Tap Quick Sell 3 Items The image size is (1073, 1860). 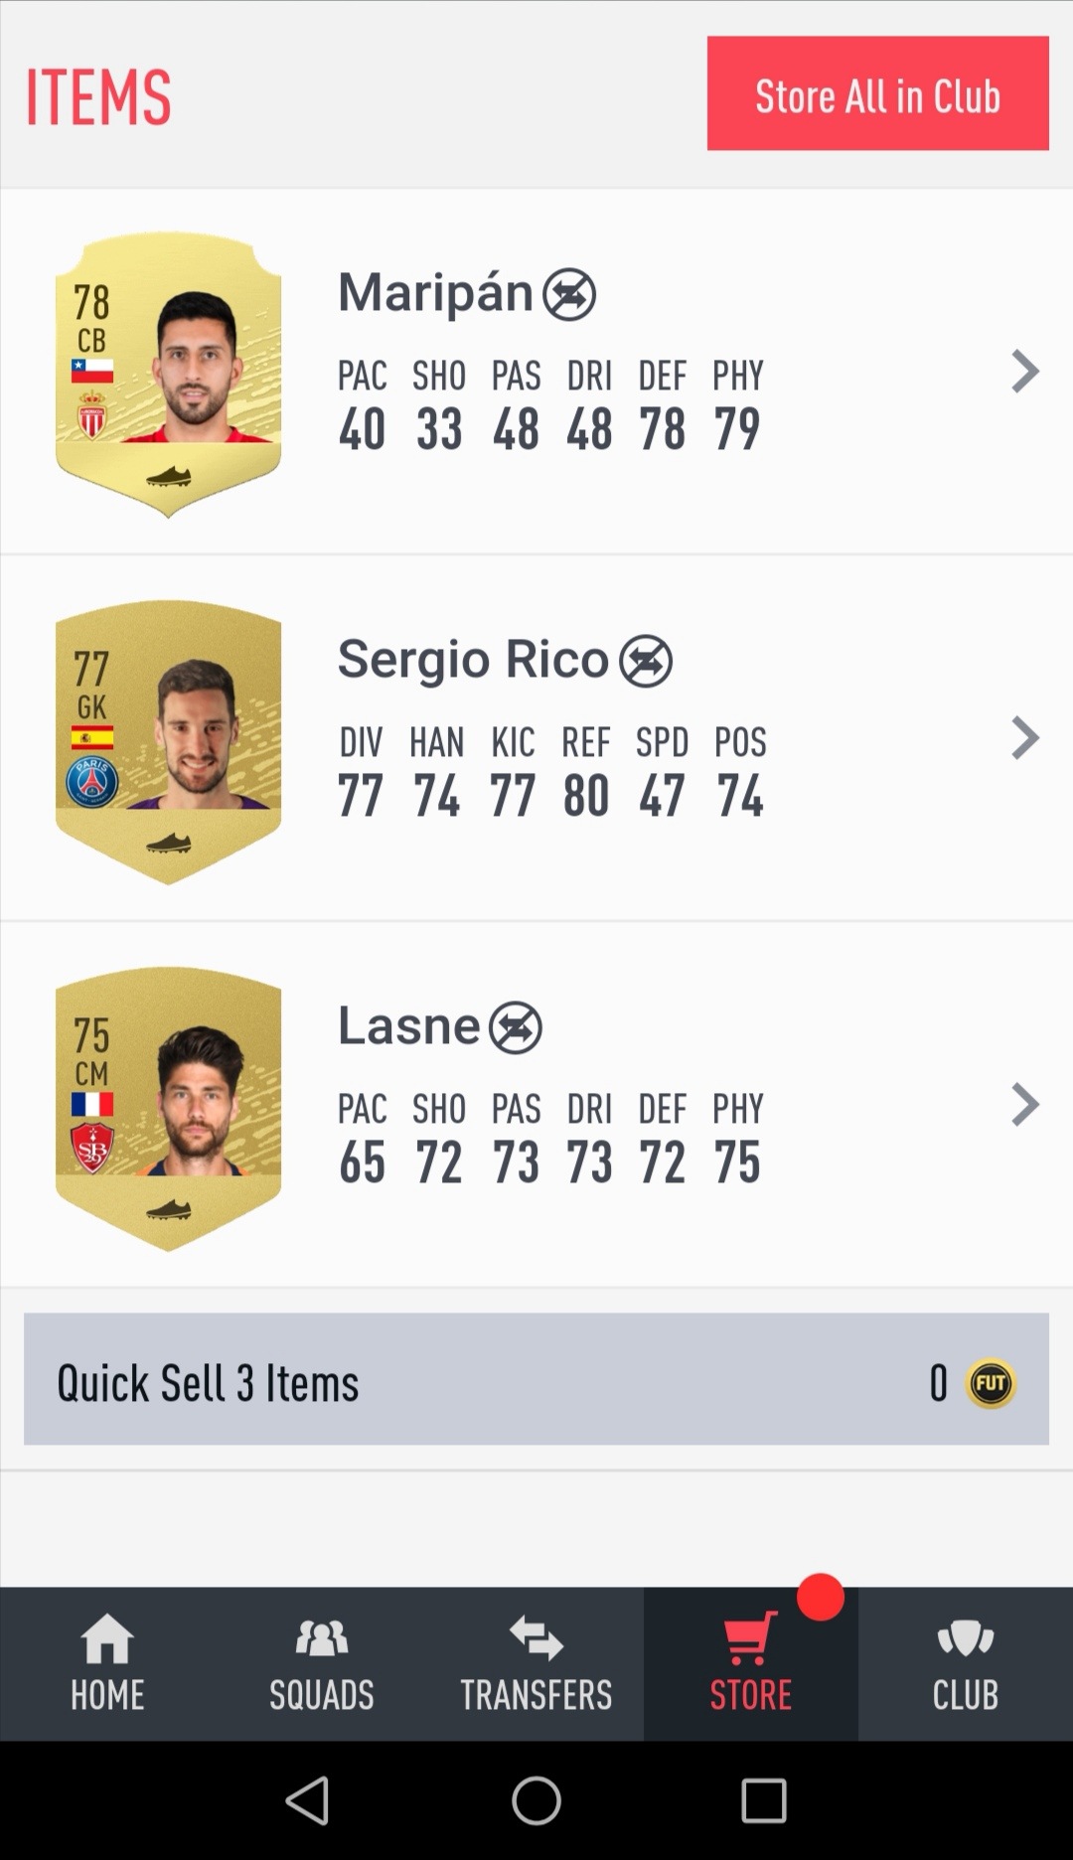point(536,1379)
